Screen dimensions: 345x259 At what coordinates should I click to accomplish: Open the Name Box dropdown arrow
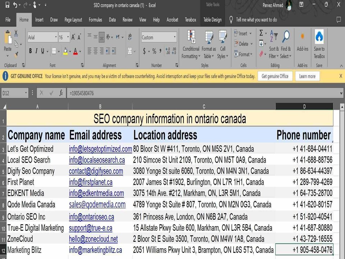click(26, 93)
